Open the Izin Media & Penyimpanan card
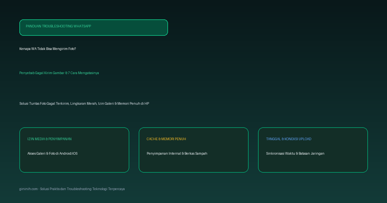The image size is (387, 203). pos(74,150)
